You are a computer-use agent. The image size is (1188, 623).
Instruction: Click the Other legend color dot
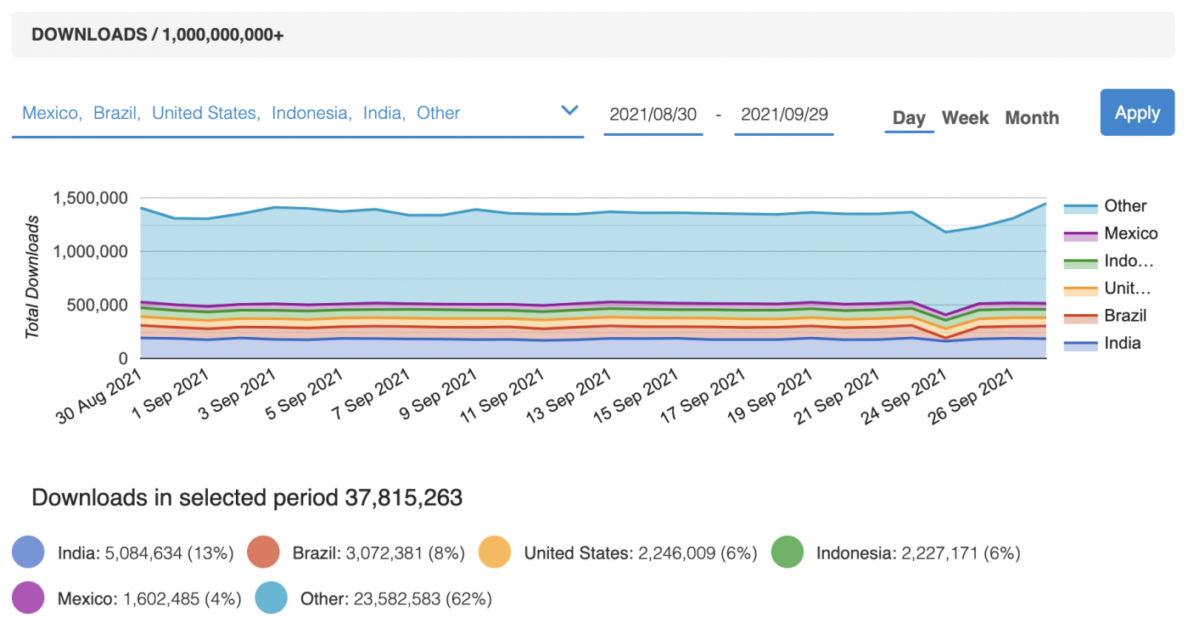point(270,598)
